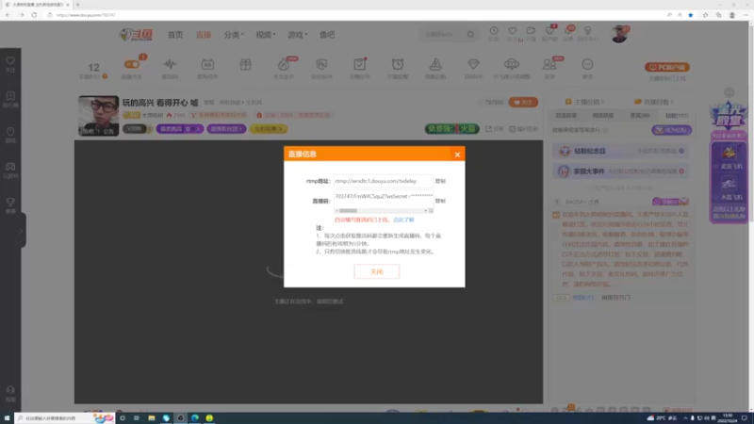Screen dimensions: 754x424
Task: Copy the rtmp address
Action: (x=440, y=181)
